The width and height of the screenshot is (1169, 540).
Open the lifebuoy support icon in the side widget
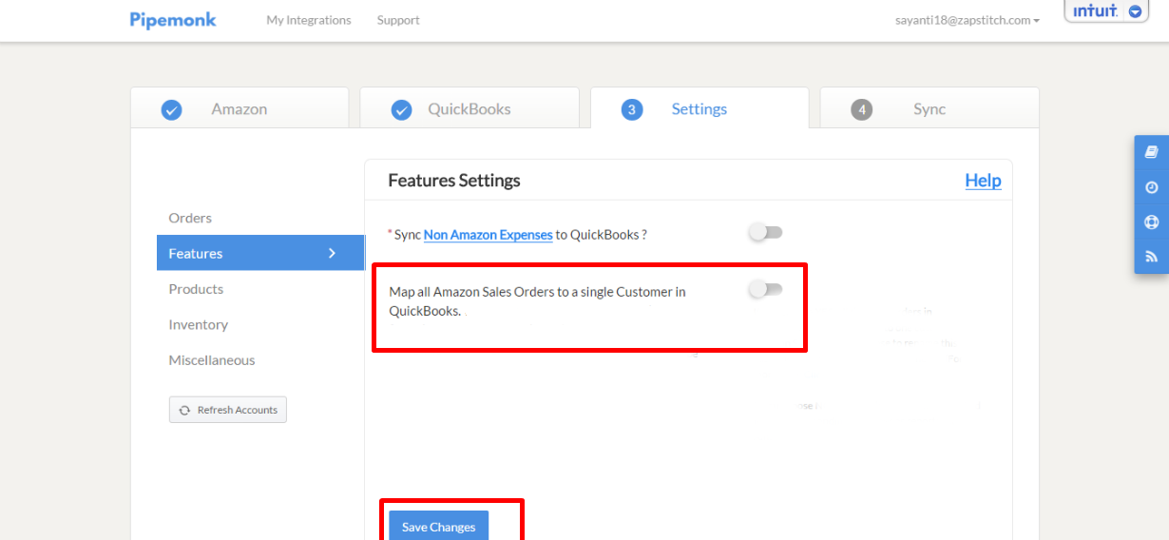pyautogui.click(x=1152, y=222)
